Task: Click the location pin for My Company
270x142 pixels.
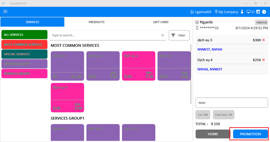Action: (x=216, y=12)
